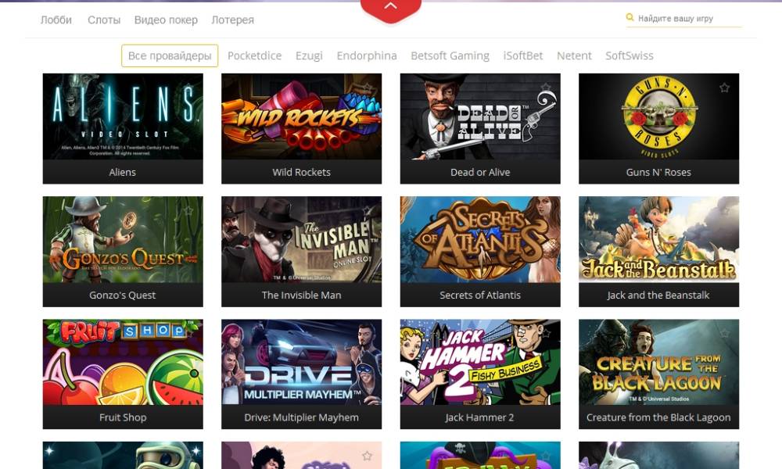
Task: Favorite Jack Hammer 2 using its star
Action: (x=546, y=333)
